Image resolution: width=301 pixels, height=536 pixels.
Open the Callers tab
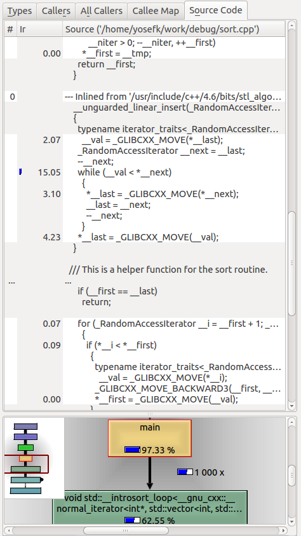point(56,11)
